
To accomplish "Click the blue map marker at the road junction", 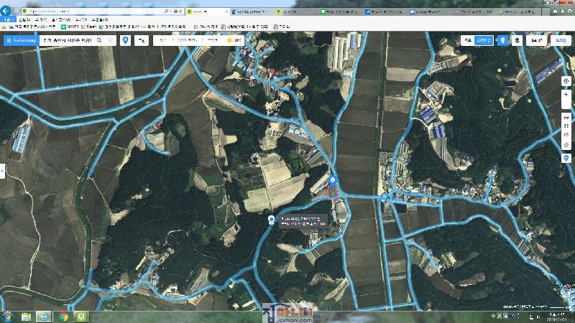I will click(332, 180).
